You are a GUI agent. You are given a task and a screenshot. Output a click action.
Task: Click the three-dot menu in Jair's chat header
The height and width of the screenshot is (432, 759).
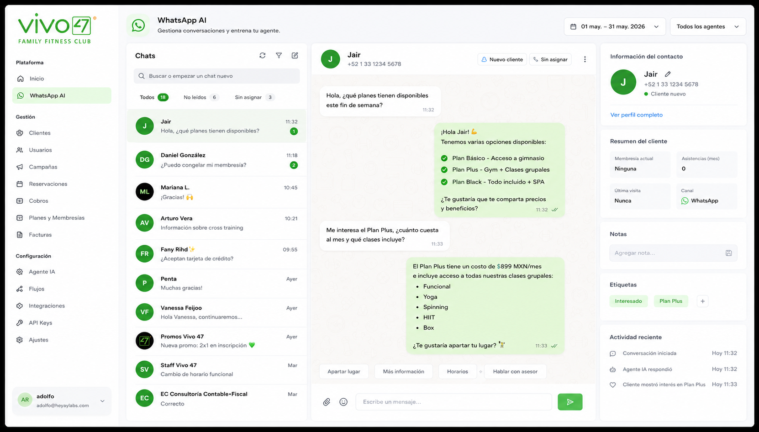click(x=585, y=59)
